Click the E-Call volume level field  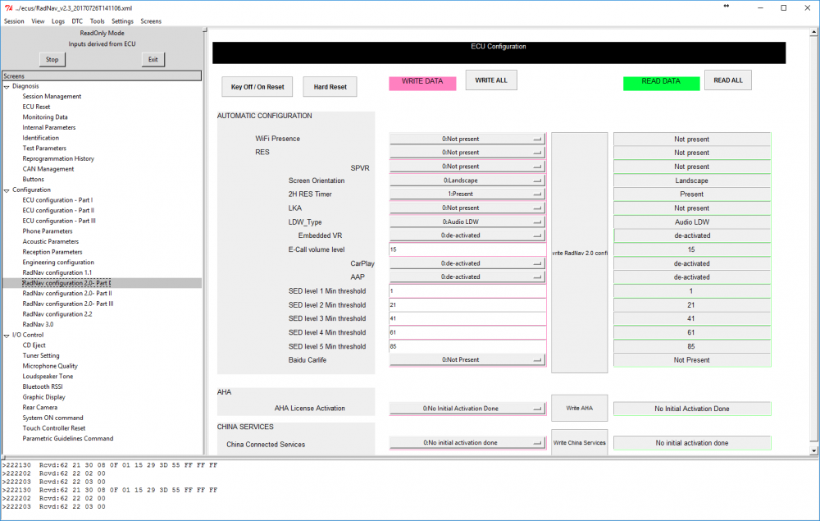click(467, 249)
